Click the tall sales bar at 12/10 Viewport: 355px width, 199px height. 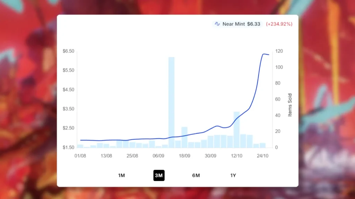tap(236, 130)
